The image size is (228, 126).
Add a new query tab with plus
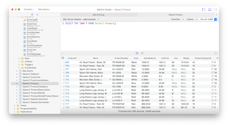[x=216, y=15]
